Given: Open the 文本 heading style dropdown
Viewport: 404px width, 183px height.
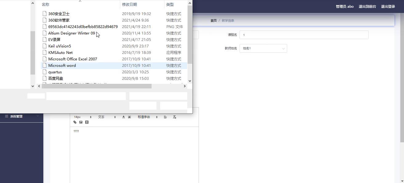Looking at the screenshot, I should tap(107, 117).
